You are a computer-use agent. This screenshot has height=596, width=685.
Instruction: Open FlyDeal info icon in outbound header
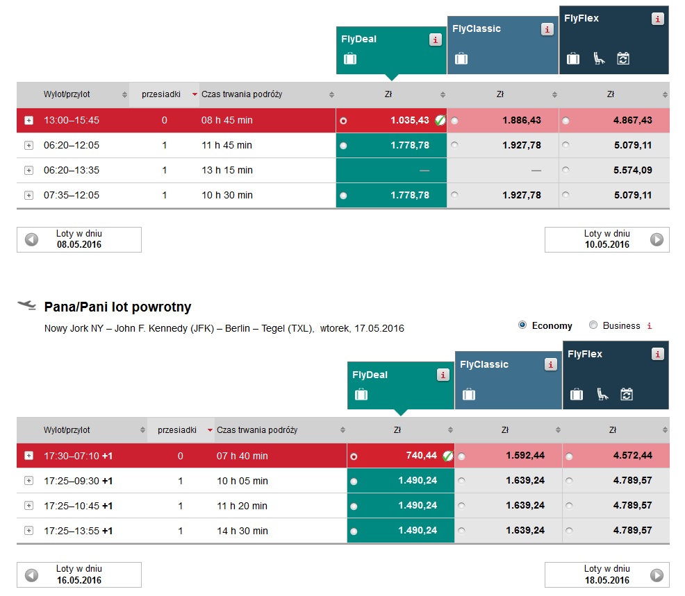click(x=435, y=40)
